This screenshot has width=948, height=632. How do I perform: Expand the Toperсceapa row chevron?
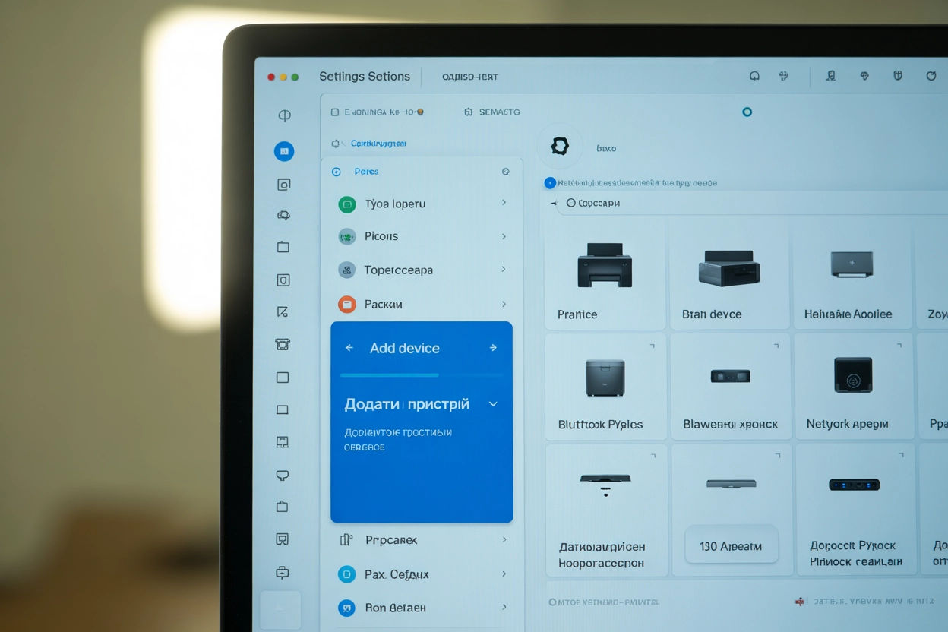pyautogui.click(x=504, y=270)
